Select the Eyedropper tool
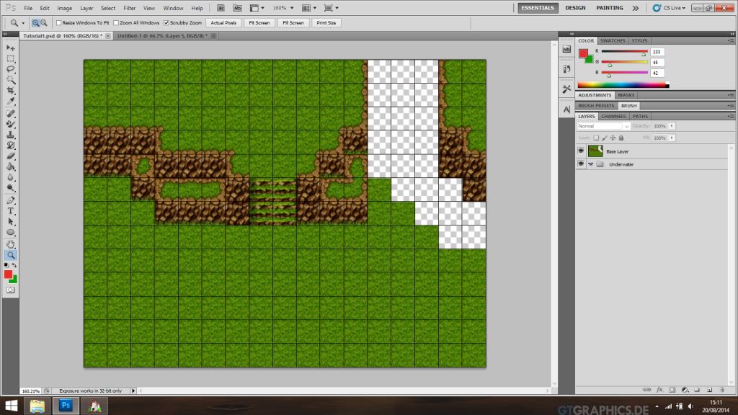Viewport: 738px width, 415px height. [x=10, y=101]
